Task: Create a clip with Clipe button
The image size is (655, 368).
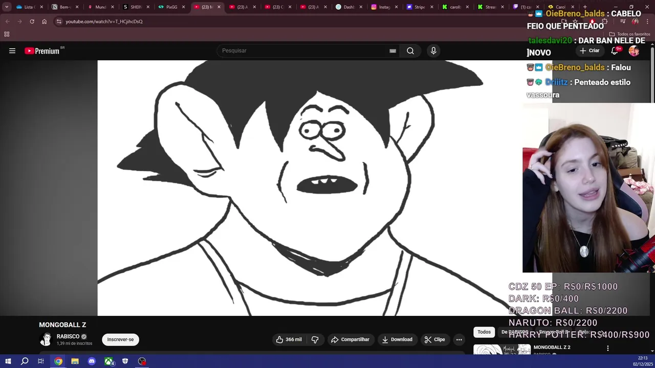Action: [435, 339]
